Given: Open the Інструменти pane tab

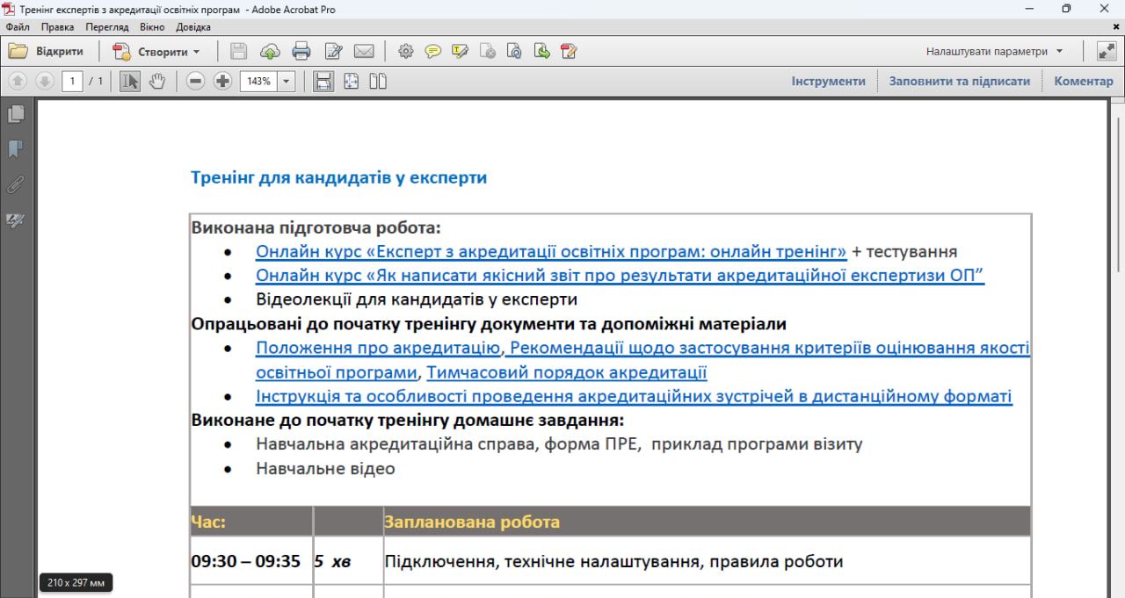Looking at the screenshot, I should [828, 82].
